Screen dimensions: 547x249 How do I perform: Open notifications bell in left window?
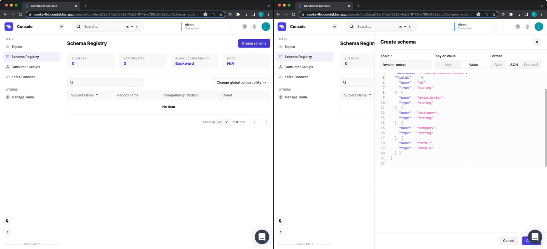click(254, 27)
